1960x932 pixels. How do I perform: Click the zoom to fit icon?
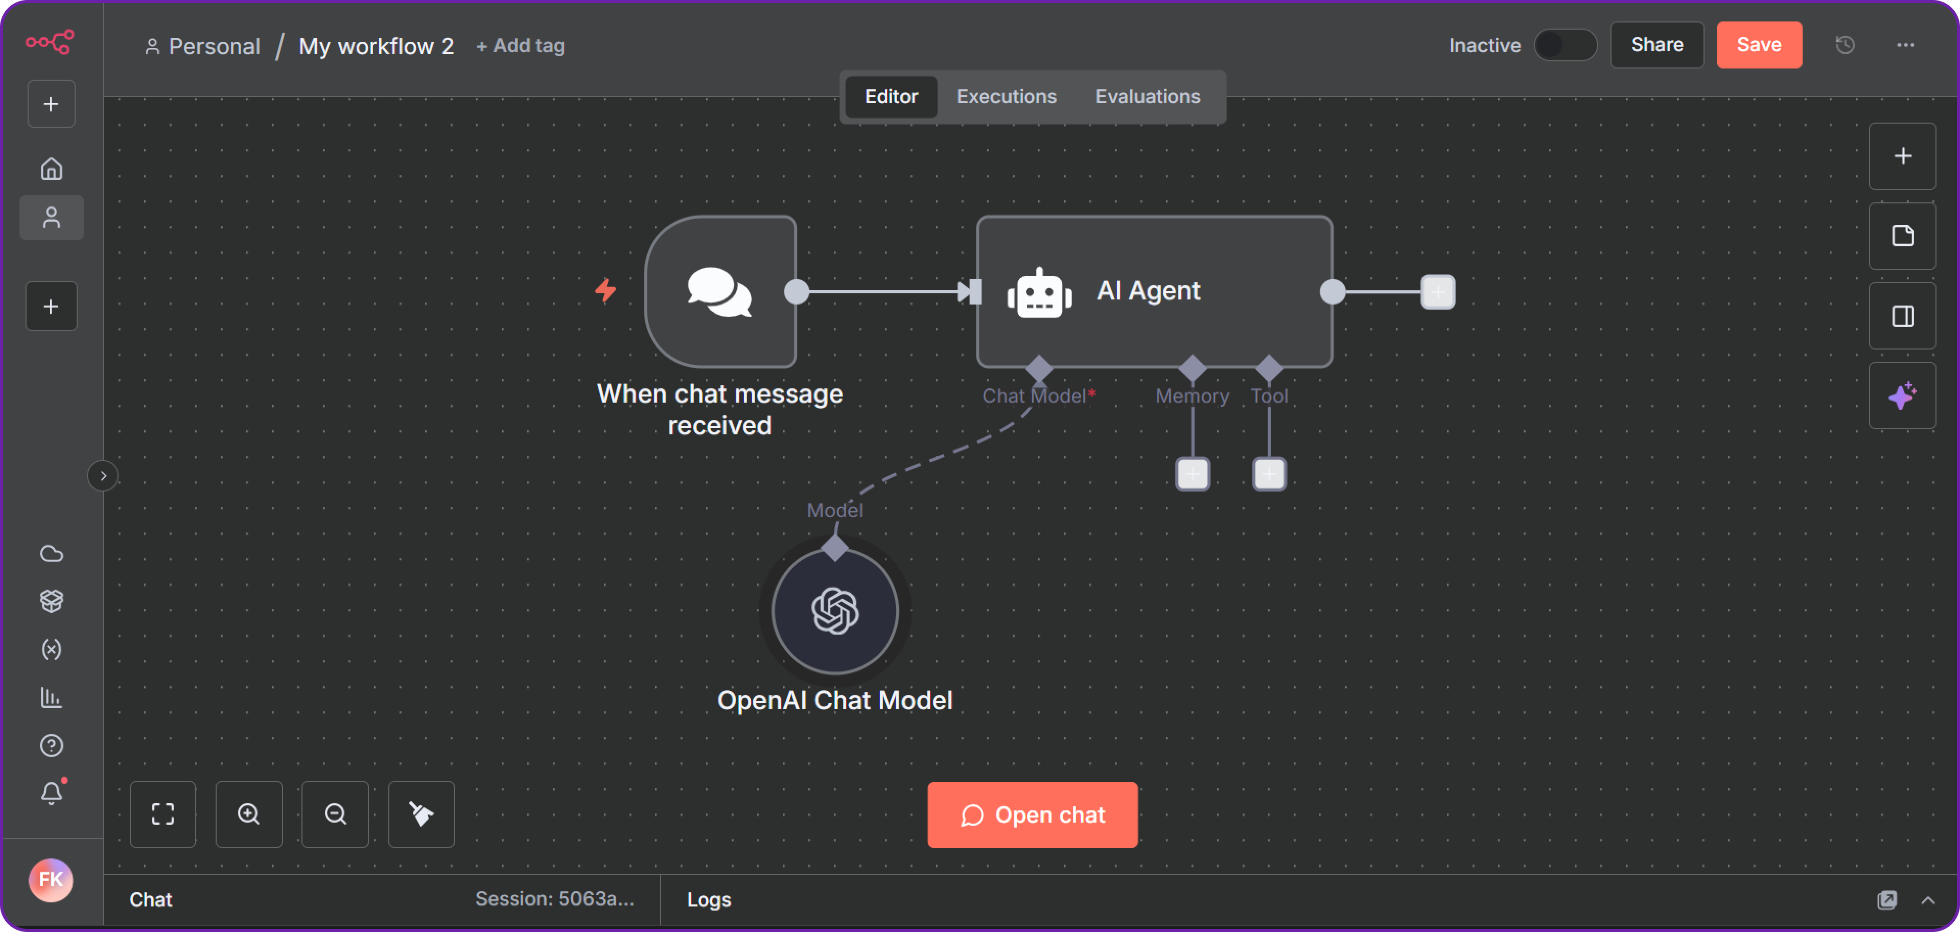(x=163, y=814)
